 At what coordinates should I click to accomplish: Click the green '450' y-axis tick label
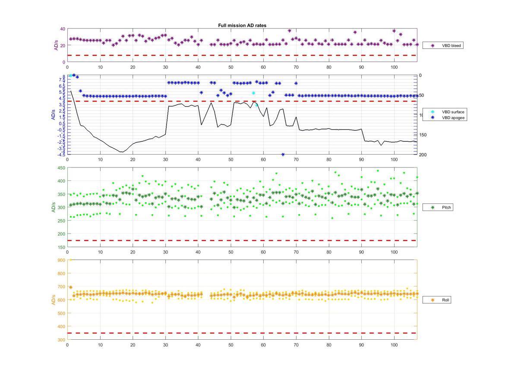61,168
